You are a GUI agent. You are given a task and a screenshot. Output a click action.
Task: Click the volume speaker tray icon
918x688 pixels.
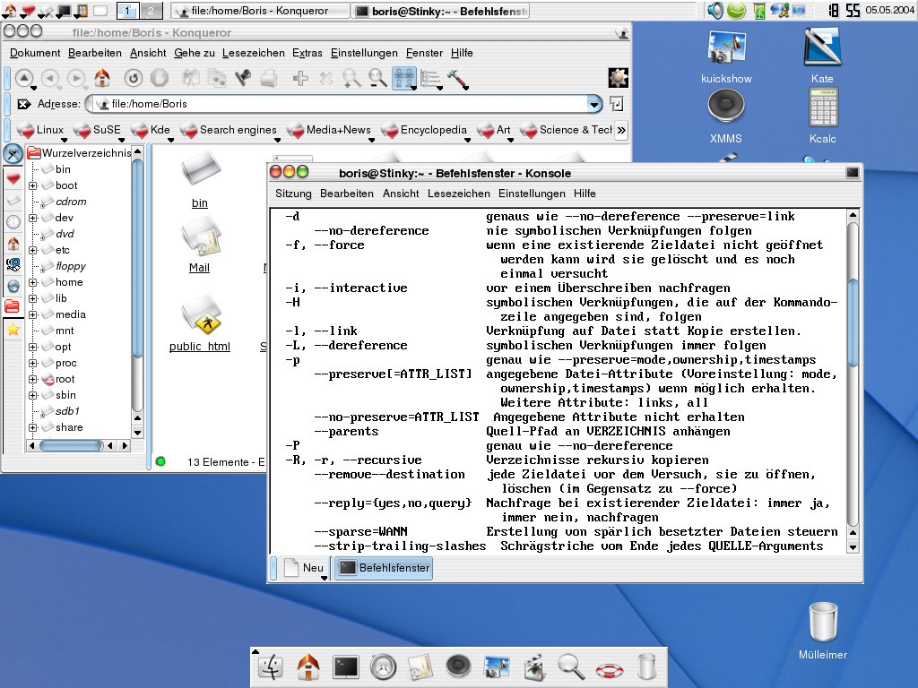click(714, 11)
